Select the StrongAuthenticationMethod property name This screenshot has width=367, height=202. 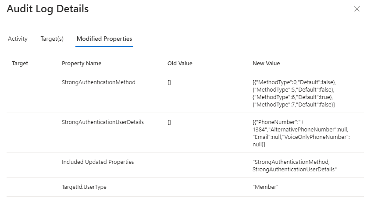pos(99,82)
